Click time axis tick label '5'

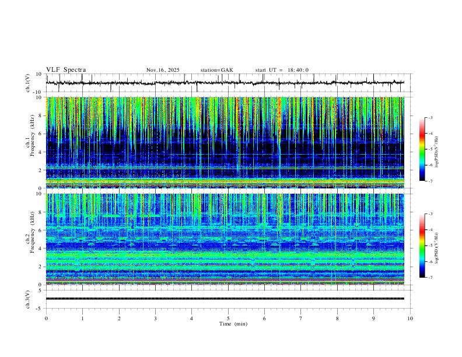click(228, 318)
